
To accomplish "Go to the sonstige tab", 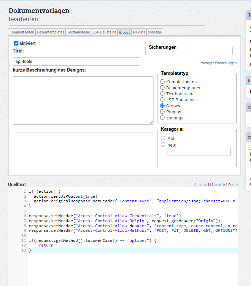I will point(155,32).
